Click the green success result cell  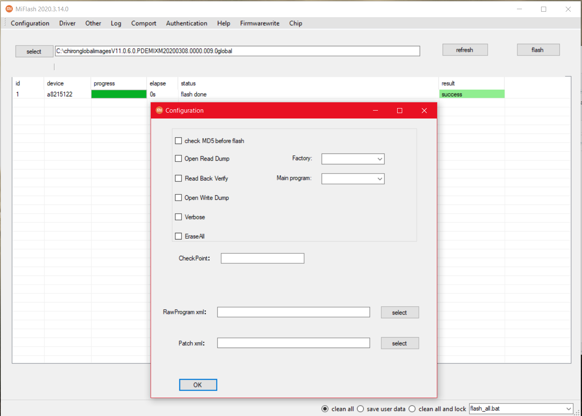472,94
